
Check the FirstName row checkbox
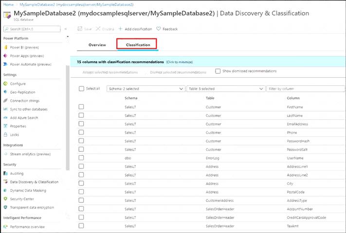coord(81,107)
